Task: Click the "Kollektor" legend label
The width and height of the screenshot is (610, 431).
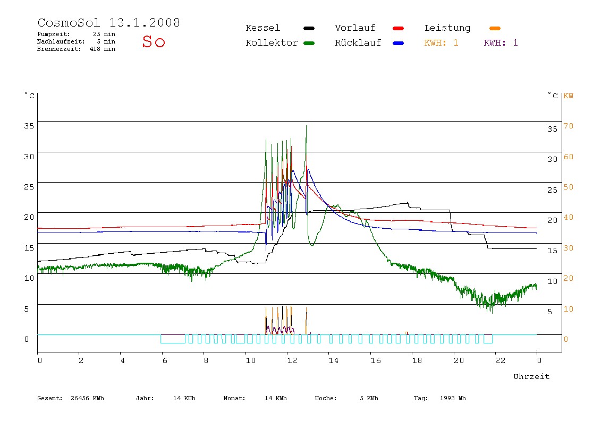Action: pos(272,43)
